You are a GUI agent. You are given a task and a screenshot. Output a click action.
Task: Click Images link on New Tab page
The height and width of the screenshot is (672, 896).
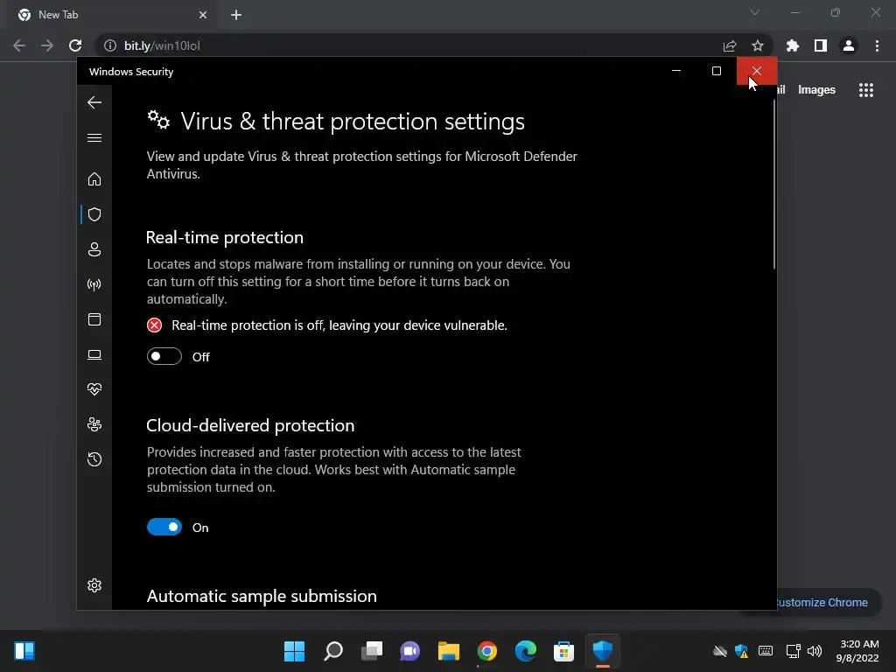816,90
